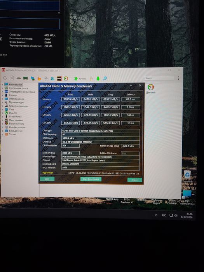
Task: Click the green Close button in benchmark dialog
Action: tap(135, 180)
